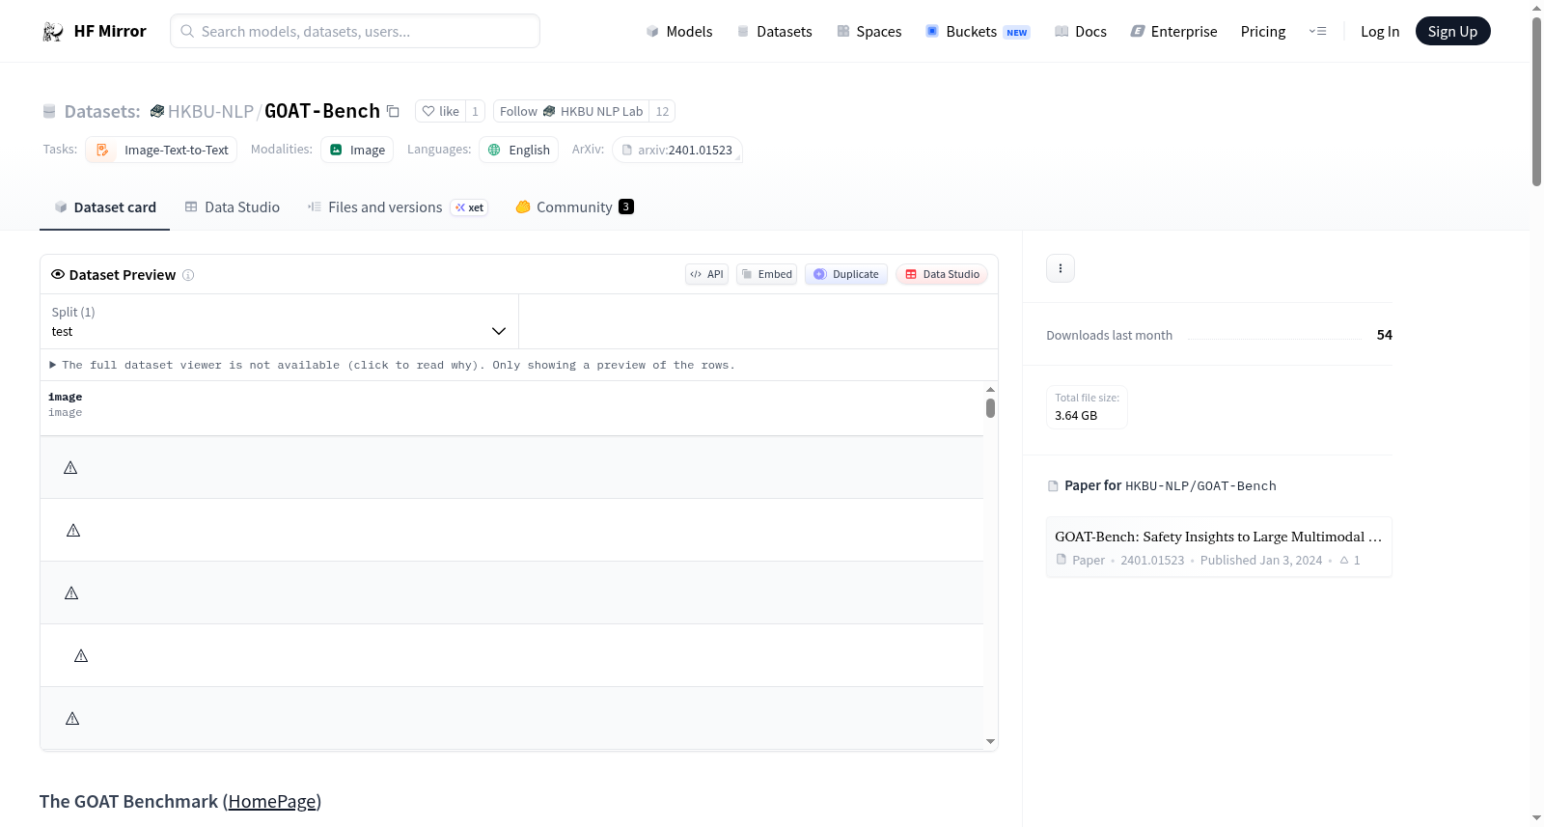The image size is (1544, 827).
Task: Filter by the English language tag
Action: [x=519, y=150]
